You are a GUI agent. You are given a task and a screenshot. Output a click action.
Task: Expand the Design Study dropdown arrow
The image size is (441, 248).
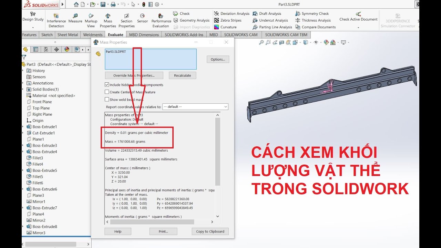coord(33,28)
